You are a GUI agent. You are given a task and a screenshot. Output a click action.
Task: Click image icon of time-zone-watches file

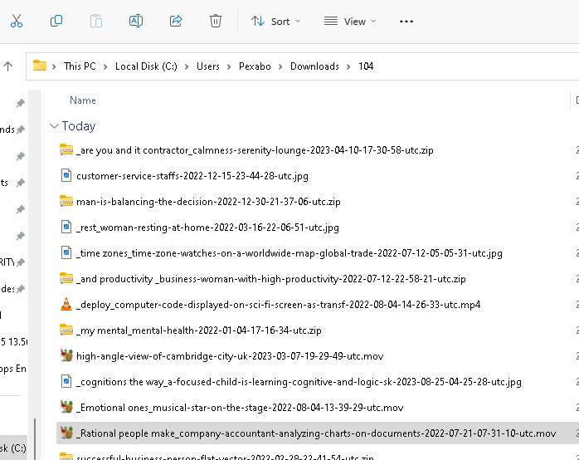point(66,252)
